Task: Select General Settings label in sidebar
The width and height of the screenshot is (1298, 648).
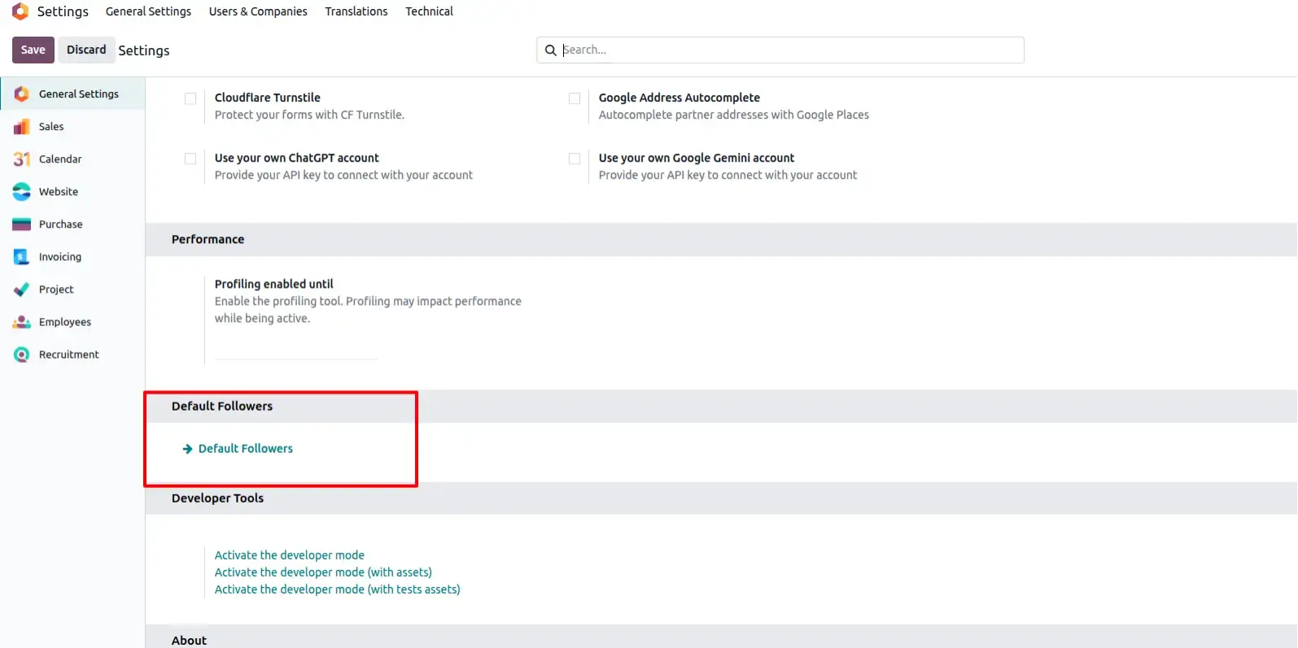Action: click(79, 94)
